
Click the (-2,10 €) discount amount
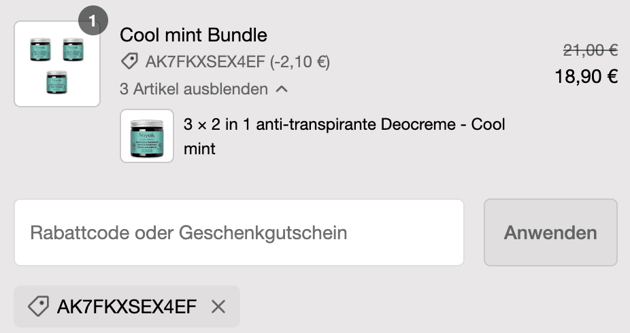point(299,63)
